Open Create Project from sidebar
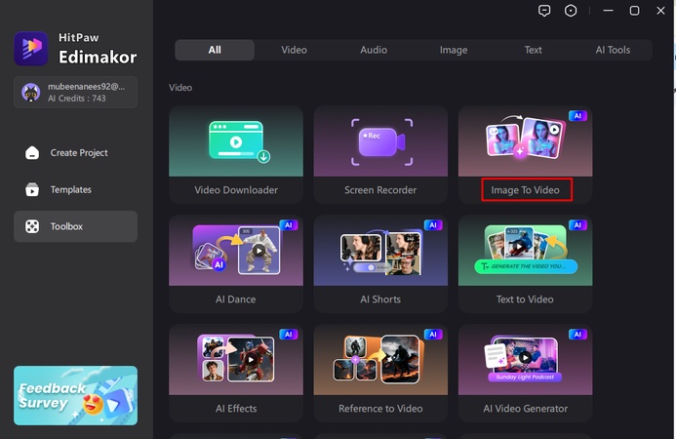Screen dimensions: 676x439 click(75, 152)
